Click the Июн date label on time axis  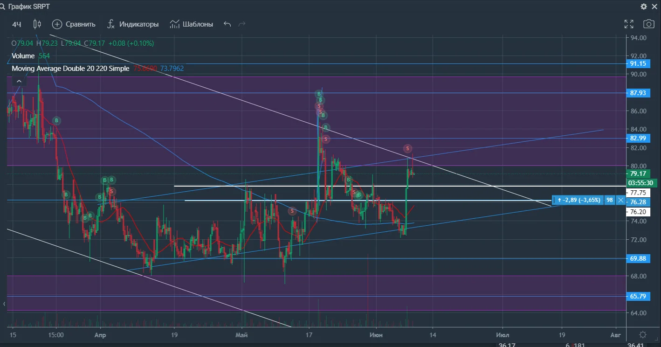(376, 335)
